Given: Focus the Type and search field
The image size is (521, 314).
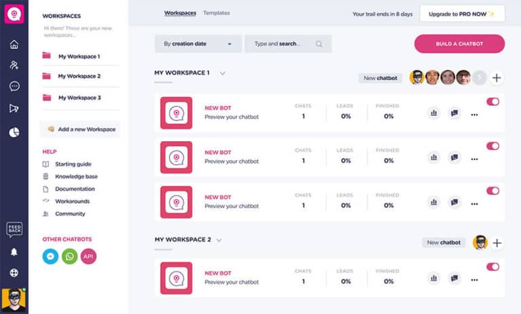Looking at the screenshot, I should [x=288, y=44].
